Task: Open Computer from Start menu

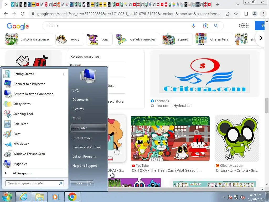Action: point(88,128)
